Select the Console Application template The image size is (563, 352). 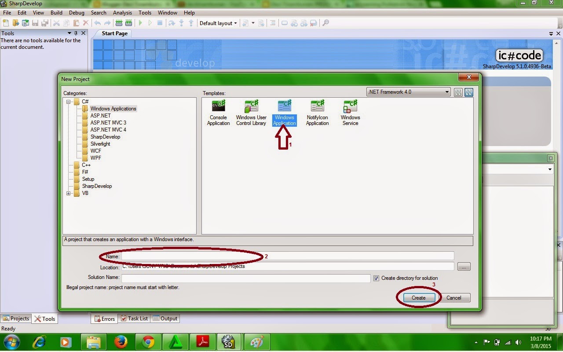(x=218, y=112)
